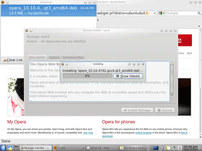Click the Firefox icon in Downloads title bar
The height and width of the screenshot is (151, 202).
3,2
